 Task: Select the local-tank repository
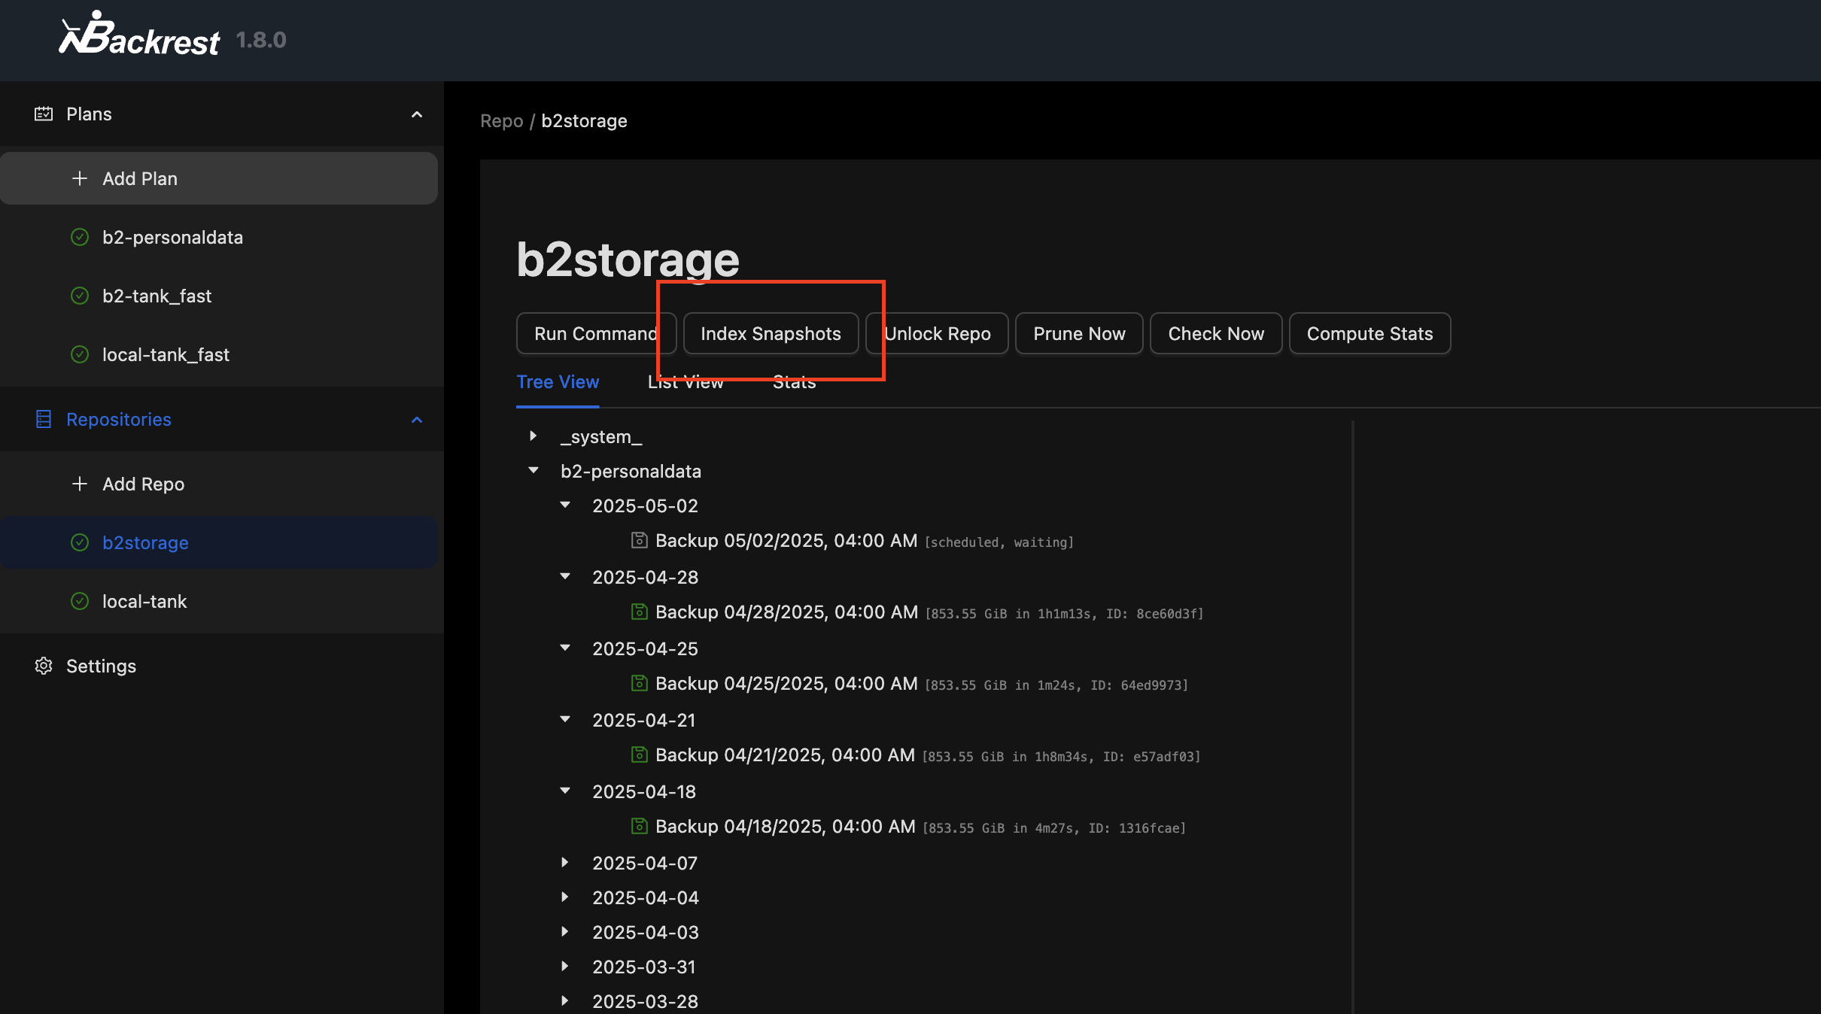tap(219, 601)
